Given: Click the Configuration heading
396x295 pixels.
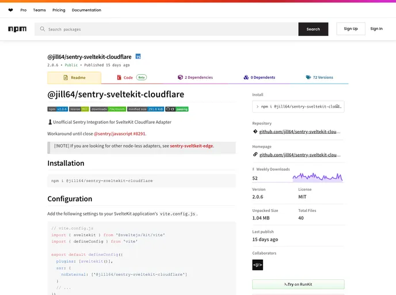Looking at the screenshot, I should (70, 199).
